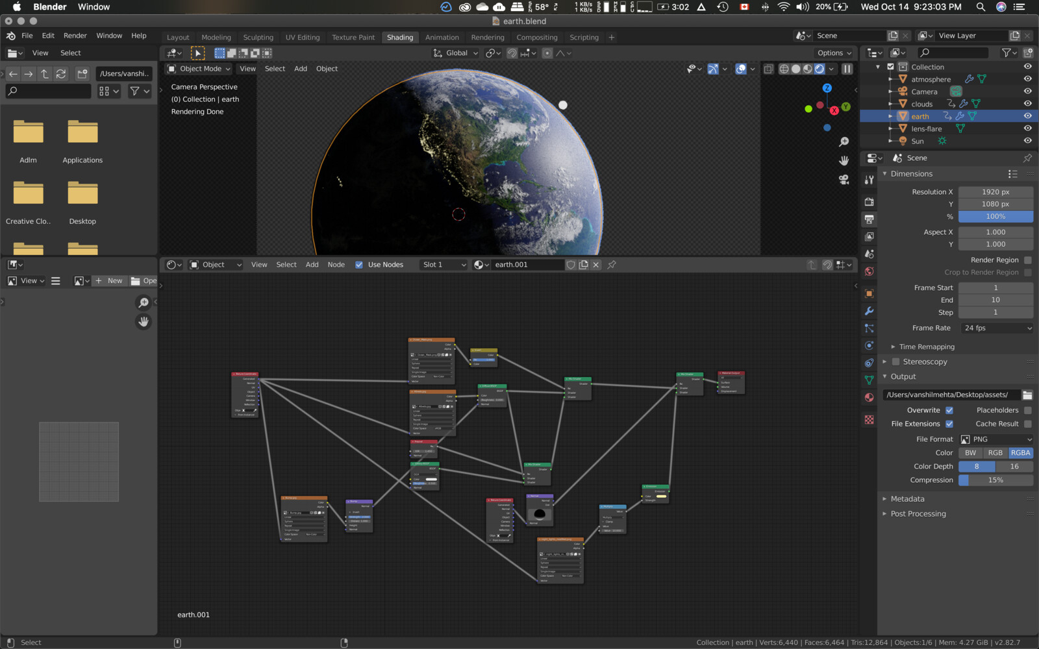
Task: Open the Modifiers properties tab
Action: (x=869, y=311)
